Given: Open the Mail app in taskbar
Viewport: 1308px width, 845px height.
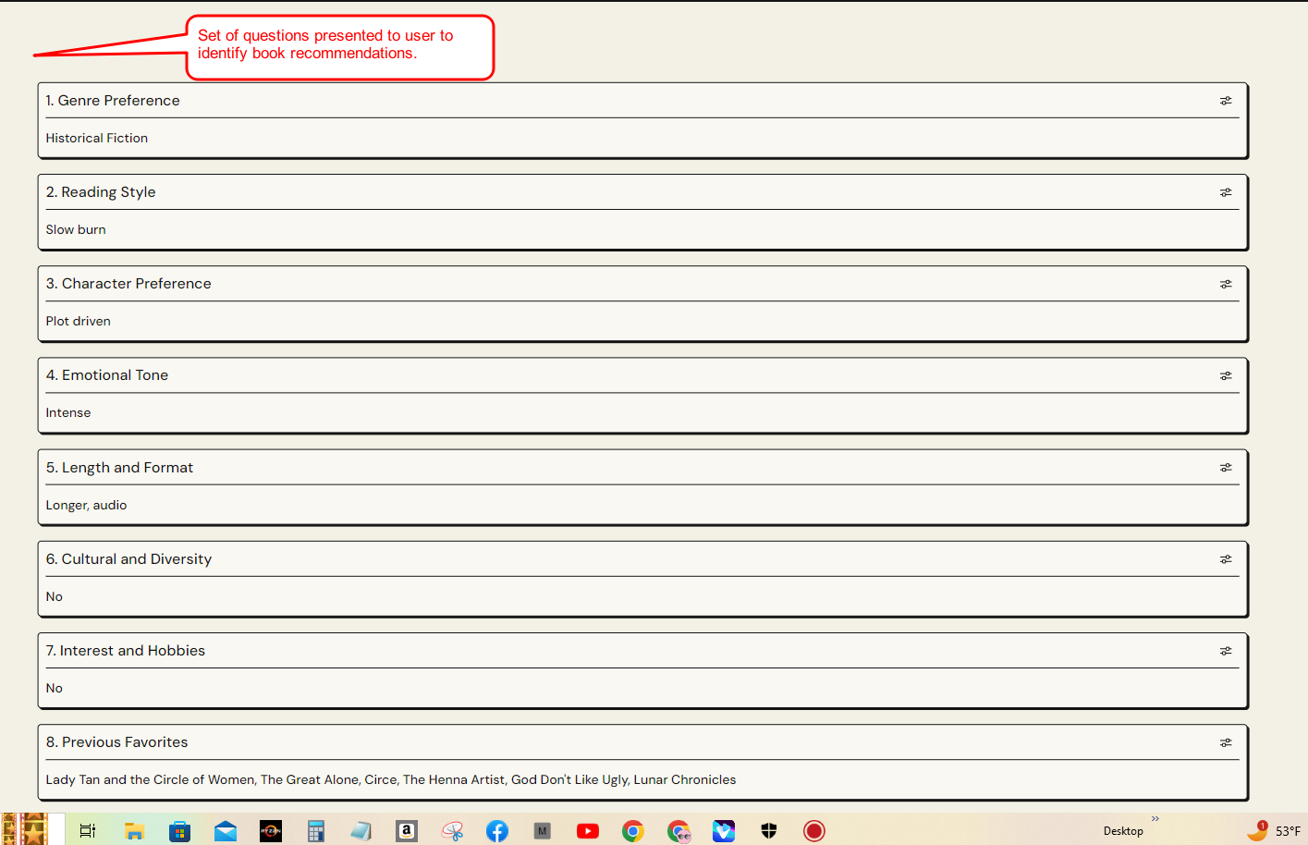Looking at the screenshot, I should 226,831.
